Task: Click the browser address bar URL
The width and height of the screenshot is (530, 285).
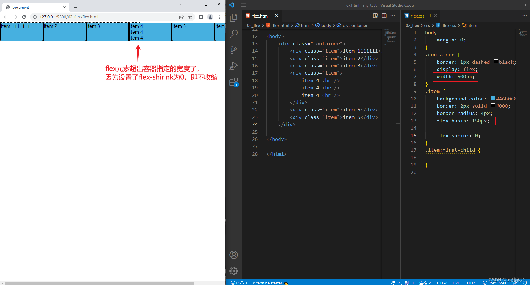Action: click(x=69, y=17)
